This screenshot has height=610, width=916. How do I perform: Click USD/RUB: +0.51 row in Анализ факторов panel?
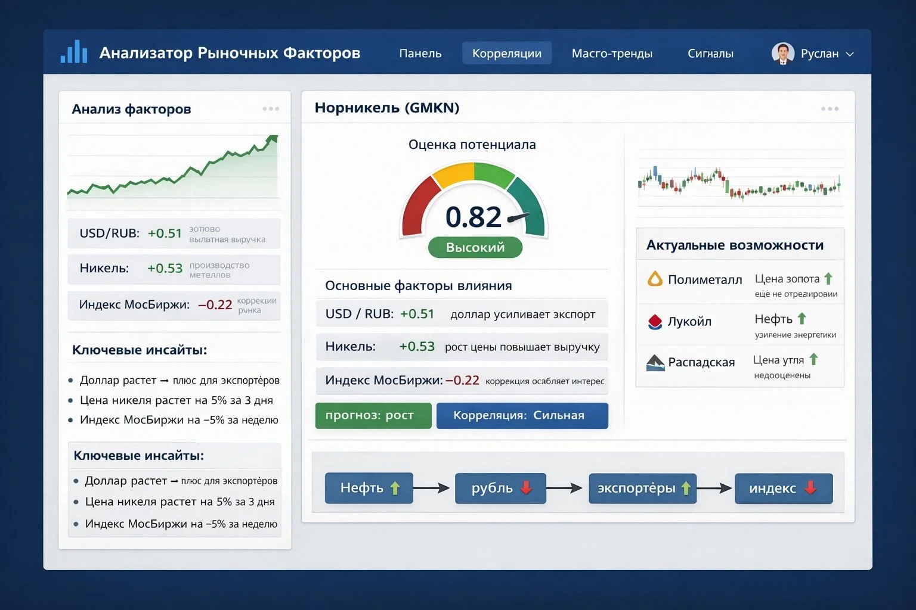174,234
